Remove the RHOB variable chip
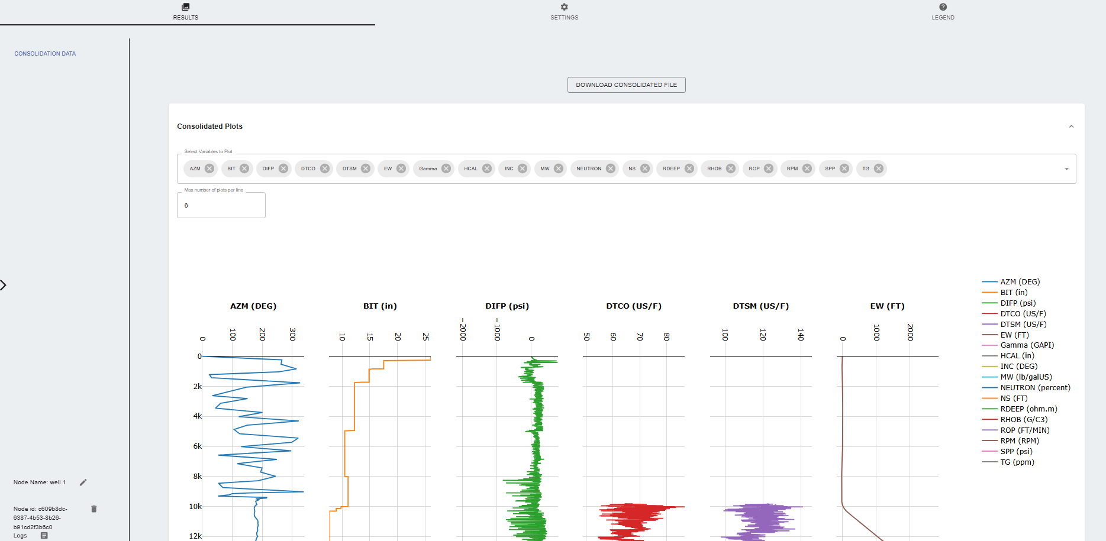This screenshot has height=541, width=1106. point(731,169)
